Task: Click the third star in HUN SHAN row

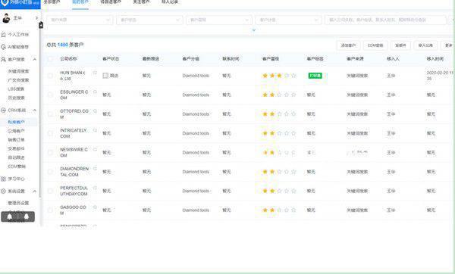Action: pyautogui.click(x=279, y=76)
